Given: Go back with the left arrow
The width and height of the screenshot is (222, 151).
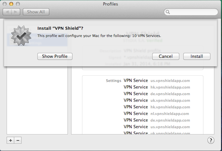Looking at the screenshot, I should [x=7, y=12].
